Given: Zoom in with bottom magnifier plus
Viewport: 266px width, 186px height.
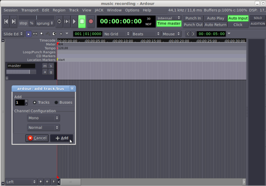Looking at the screenshot, I should (47, 182).
